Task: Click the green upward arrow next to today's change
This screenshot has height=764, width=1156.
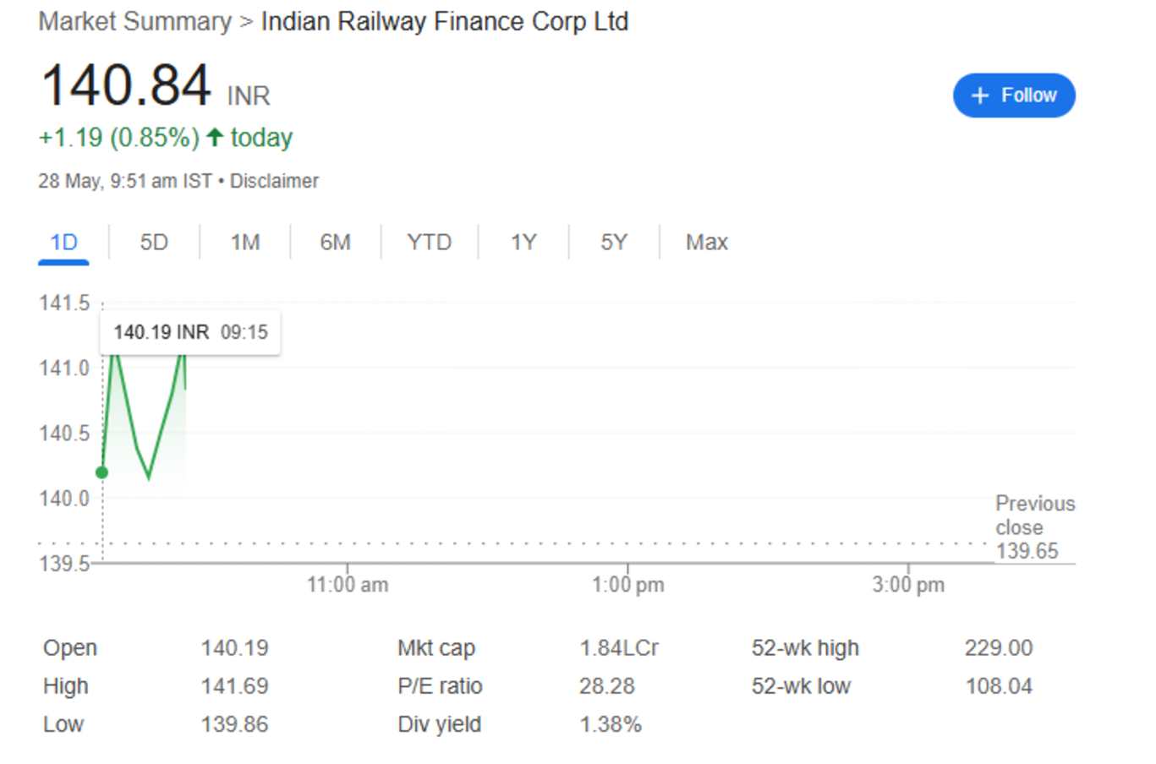Action: 214,137
